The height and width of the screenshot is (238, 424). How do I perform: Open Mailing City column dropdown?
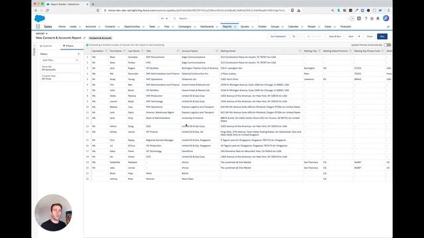[x=319, y=51]
